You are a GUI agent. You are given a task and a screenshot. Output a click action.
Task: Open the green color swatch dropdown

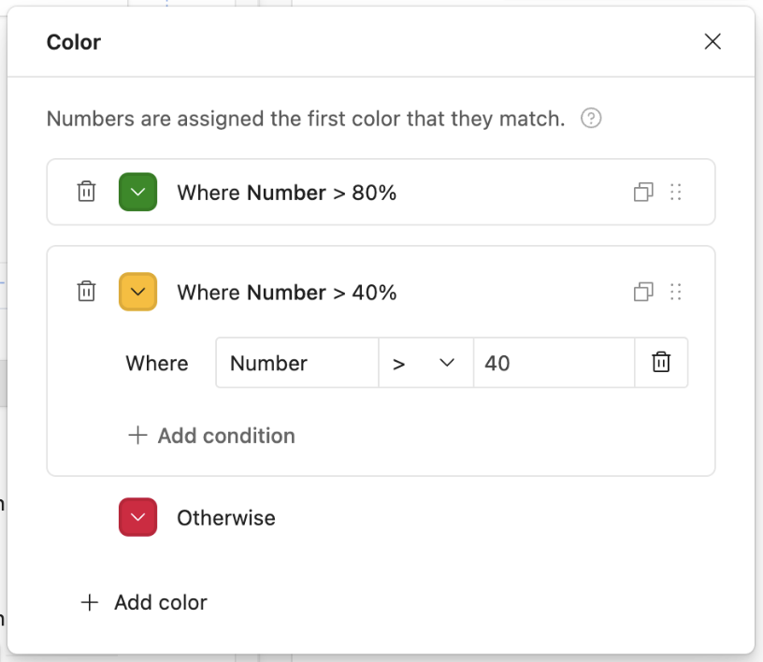pyautogui.click(x=137, y=192)
